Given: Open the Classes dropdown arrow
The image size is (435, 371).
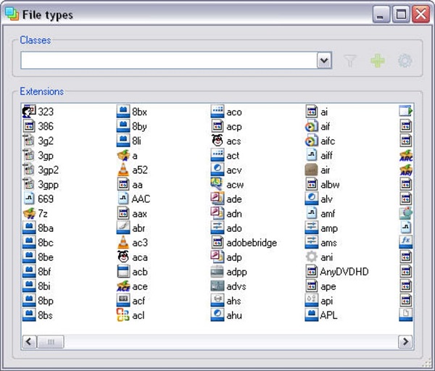Looking at the screenshot, I should click(x=324, y=61).
